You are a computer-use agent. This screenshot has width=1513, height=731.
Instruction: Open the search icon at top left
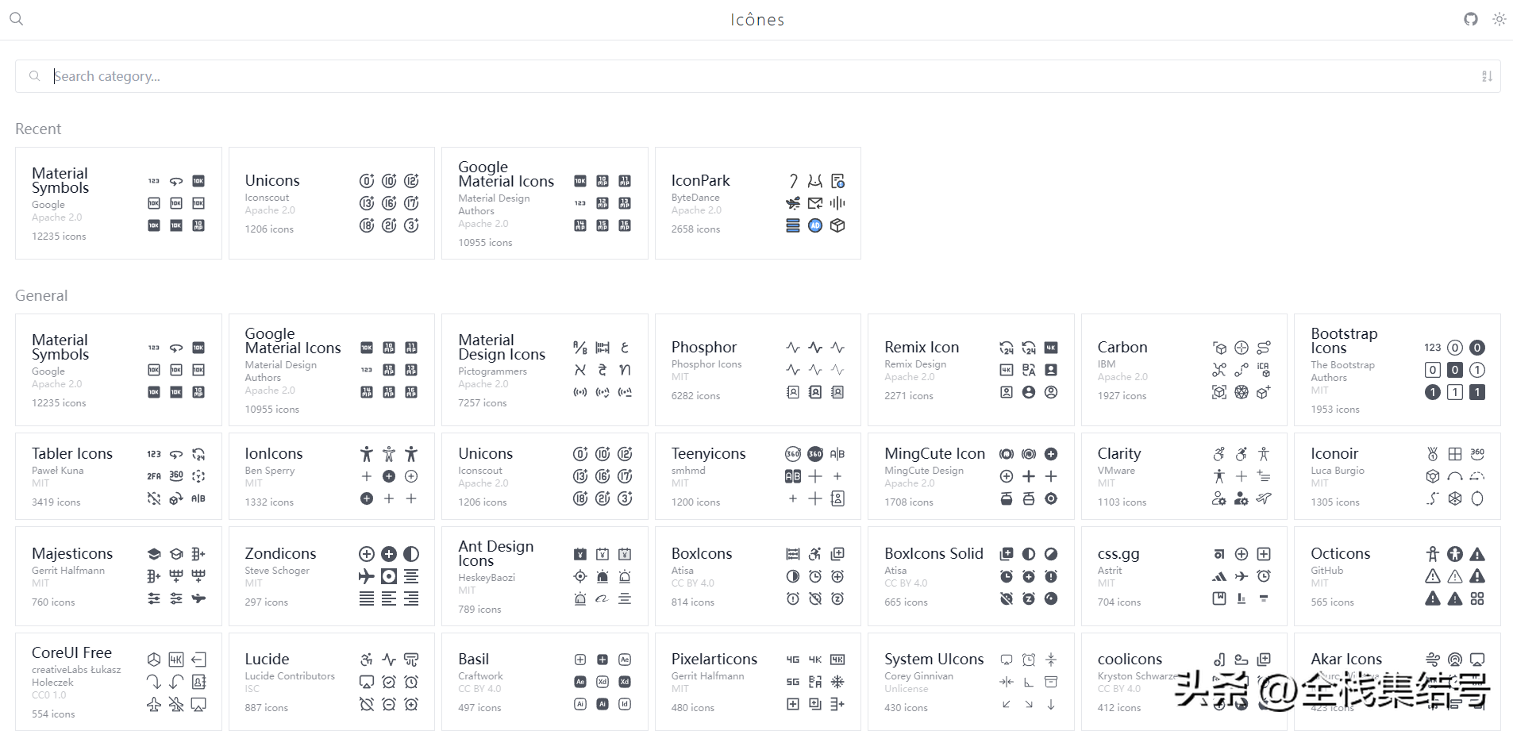click(x=16, y=18)
